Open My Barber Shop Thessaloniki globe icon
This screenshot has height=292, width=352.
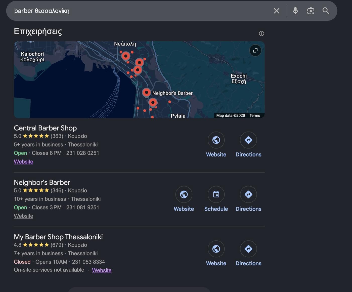[x=216, y=249]
